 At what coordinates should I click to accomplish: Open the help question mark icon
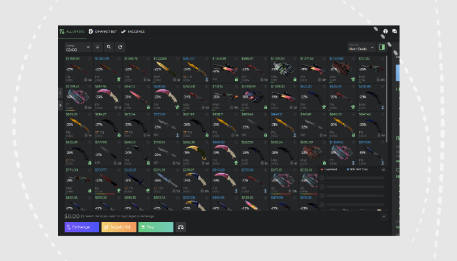385,31
